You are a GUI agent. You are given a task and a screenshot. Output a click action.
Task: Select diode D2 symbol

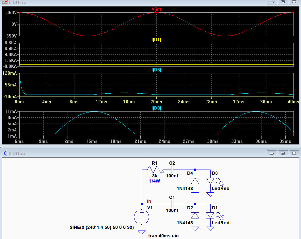195,216
